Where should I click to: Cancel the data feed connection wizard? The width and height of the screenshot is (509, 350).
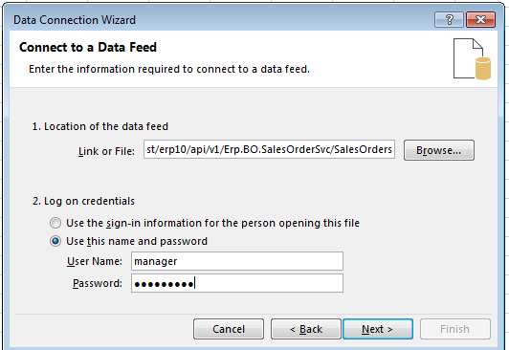[229, 329]
